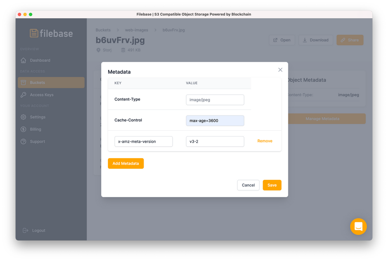388x261 pixels.
Task: Click the Buckets breadcrumb link
Action: click(103, 30)
